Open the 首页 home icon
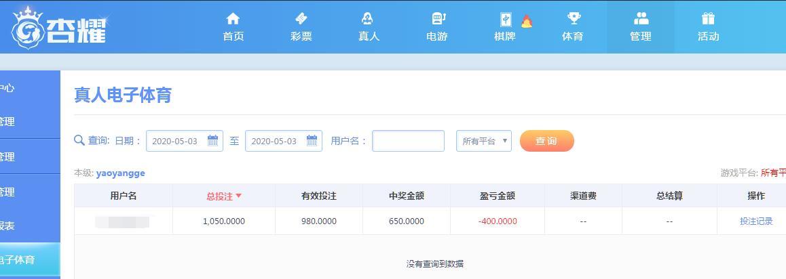786x279 pixels. [233, 19]
